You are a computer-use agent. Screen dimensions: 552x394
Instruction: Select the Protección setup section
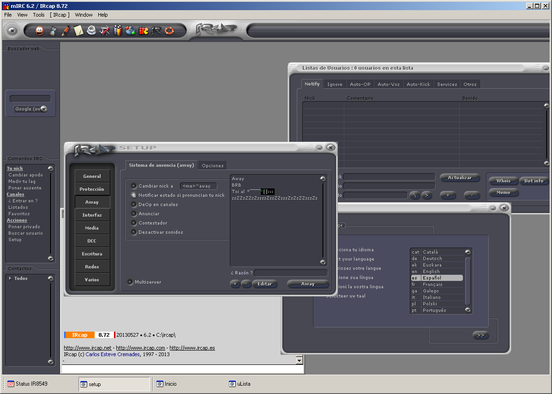92,189
